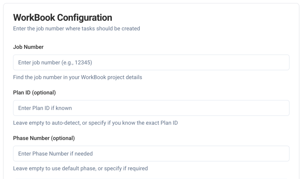Viewport: 303px width, 179px height.
Task: Click the "Enter job number (e.g., 12345)" placeholder
Action: point(55,63)
